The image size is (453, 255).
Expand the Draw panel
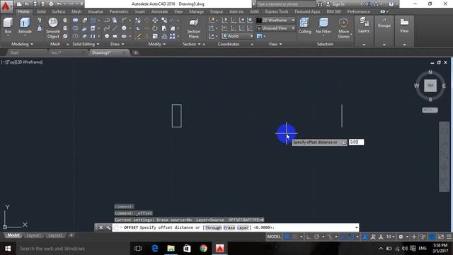coord(117,44)
